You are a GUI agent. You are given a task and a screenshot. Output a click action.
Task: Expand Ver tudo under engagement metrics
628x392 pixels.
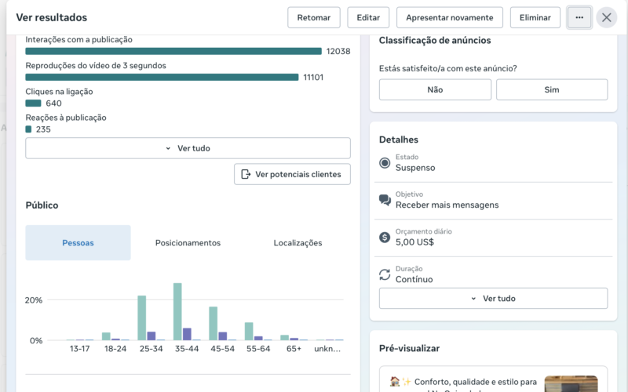[188, 148]
